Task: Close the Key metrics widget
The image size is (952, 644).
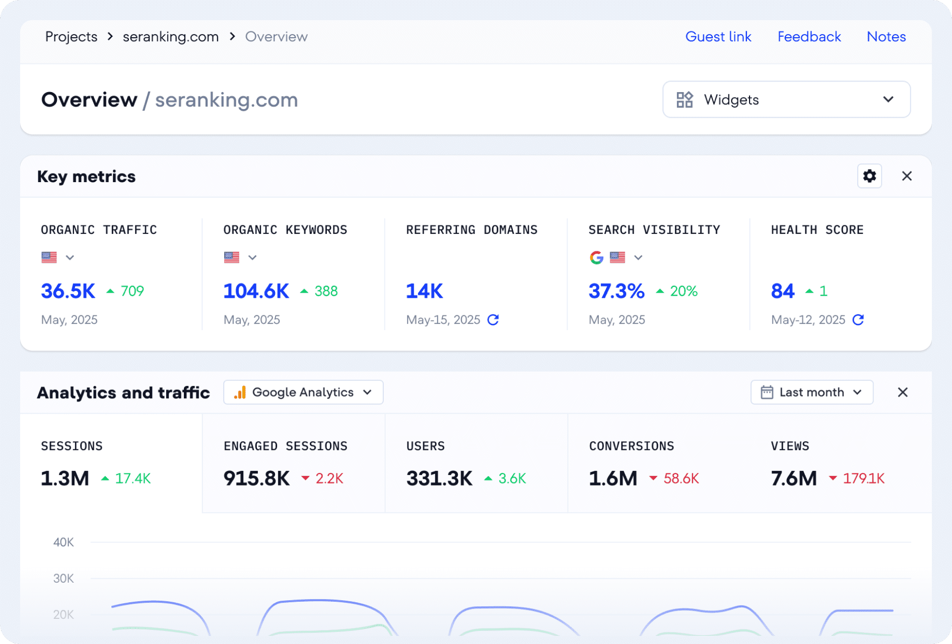Action: [x=907, y=176]
